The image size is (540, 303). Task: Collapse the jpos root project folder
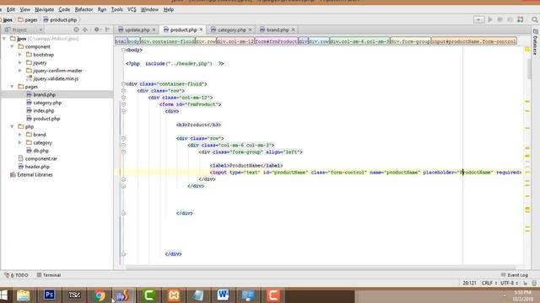click(x=4, y=39)
